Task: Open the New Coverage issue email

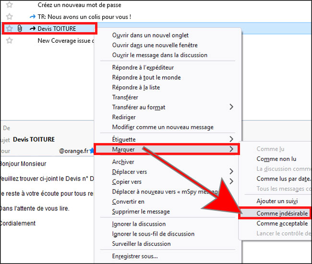Action: tap(66, 41)
